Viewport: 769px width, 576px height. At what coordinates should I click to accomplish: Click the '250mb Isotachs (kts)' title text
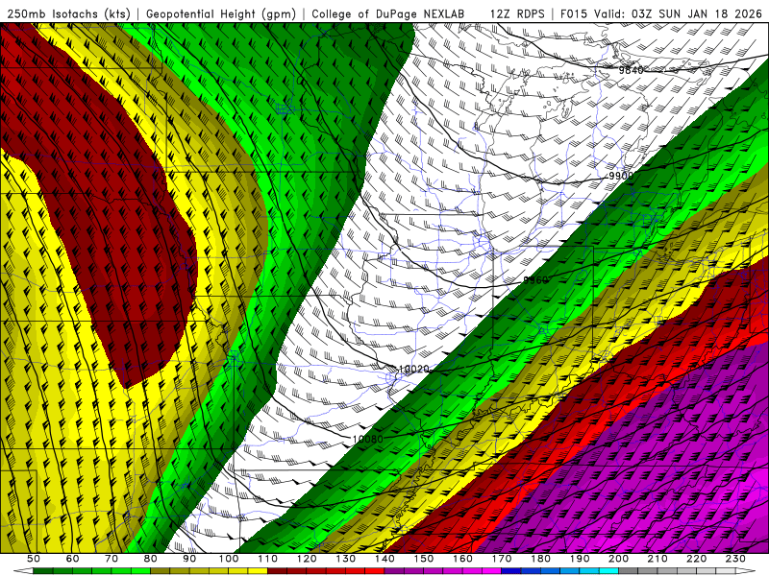pos(68,13)
